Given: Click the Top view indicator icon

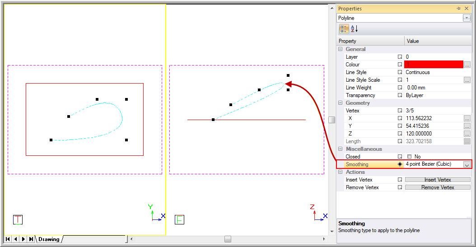Looking at the screenshot, I should [18, 220].
